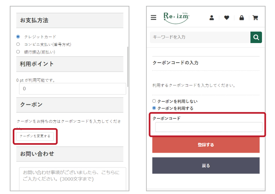Viewport: 275px width, 194px height.
Task: Click the キーワードを入力 search box
Action: pyautogui.click(x=200, y=37)
